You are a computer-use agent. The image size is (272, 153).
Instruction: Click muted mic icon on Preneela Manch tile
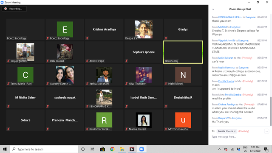click(48, 129)
